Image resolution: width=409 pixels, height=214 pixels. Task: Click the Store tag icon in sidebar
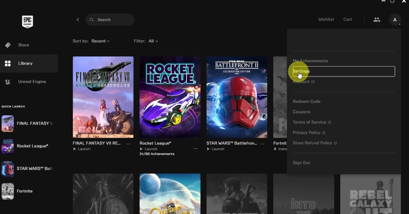coord(8,45)
